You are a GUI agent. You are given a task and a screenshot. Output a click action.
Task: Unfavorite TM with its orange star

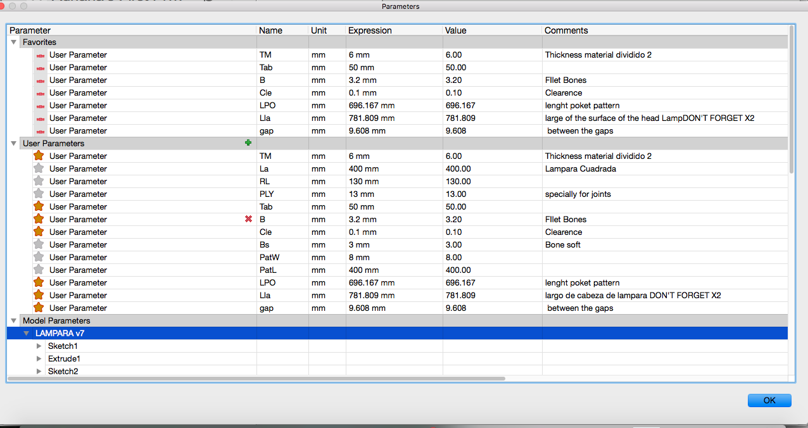tap(39, 156)
